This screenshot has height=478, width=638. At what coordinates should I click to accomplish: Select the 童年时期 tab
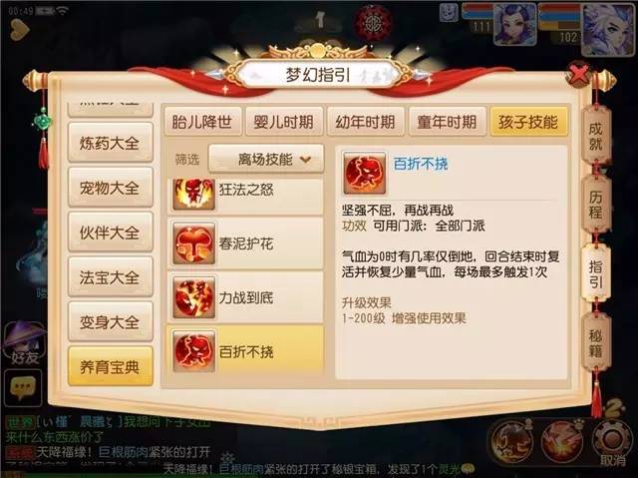(x=448, y=122)
